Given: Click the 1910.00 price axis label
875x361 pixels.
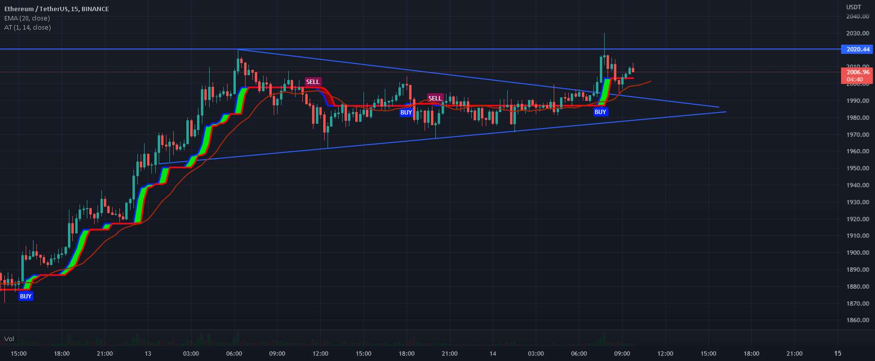Looking at the screenshot, I should pyautogui.click(x=858, y=236).
